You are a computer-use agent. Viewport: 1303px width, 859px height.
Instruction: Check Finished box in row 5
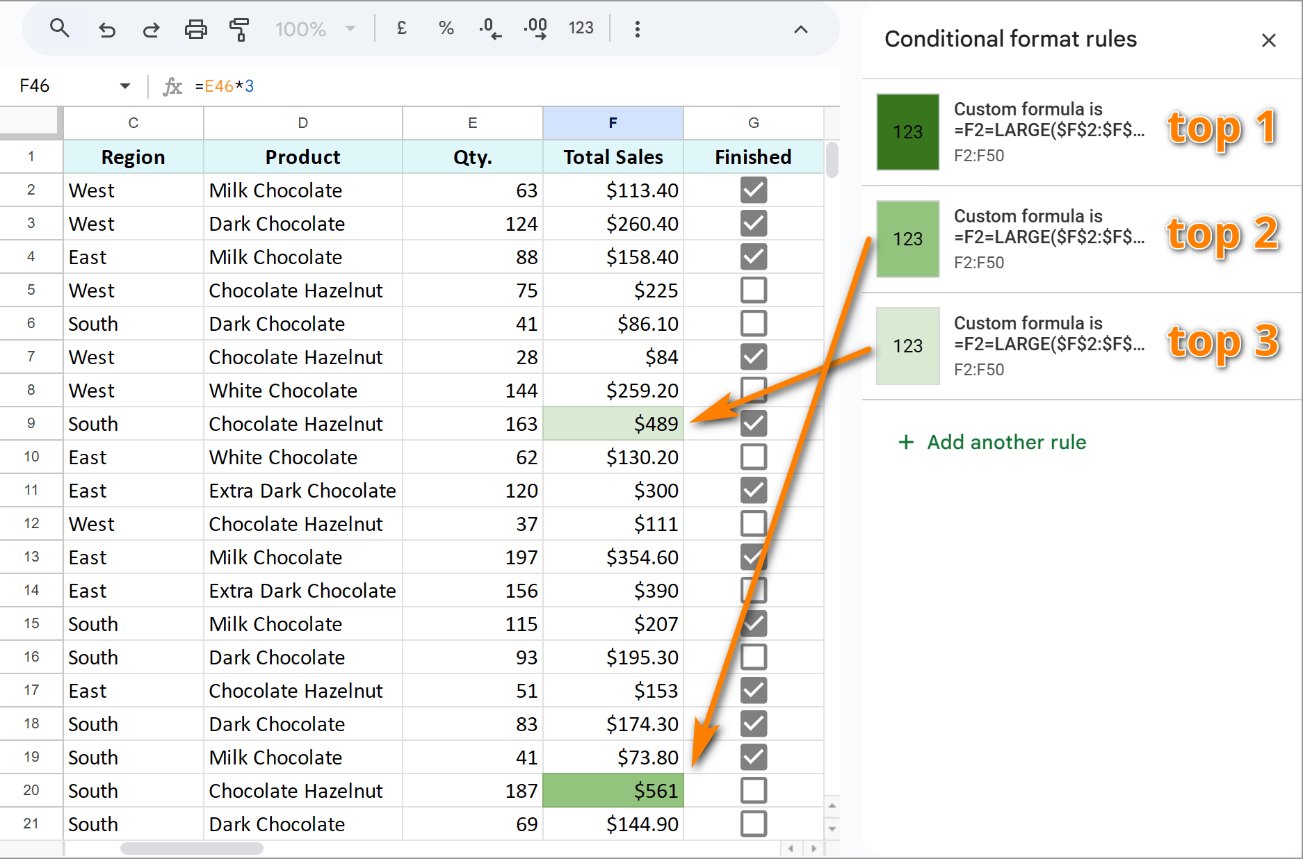(754, 290)
